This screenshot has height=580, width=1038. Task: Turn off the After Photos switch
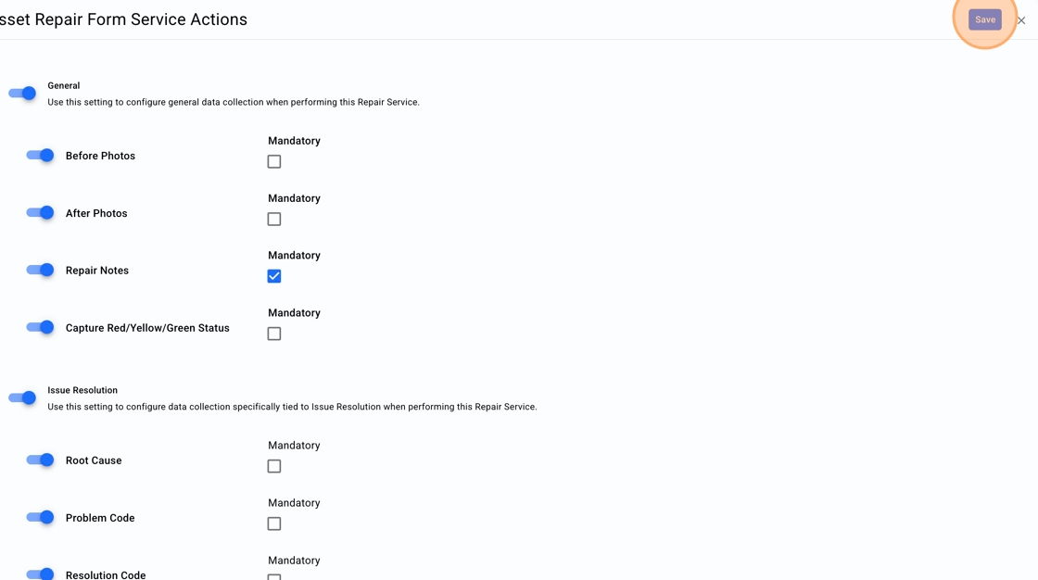40,213
